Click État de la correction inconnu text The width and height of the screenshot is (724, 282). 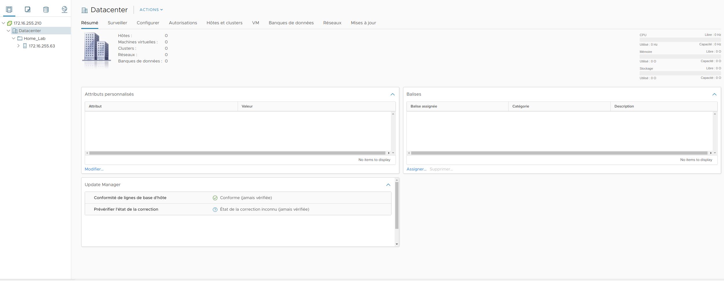[x=265, y=209]
